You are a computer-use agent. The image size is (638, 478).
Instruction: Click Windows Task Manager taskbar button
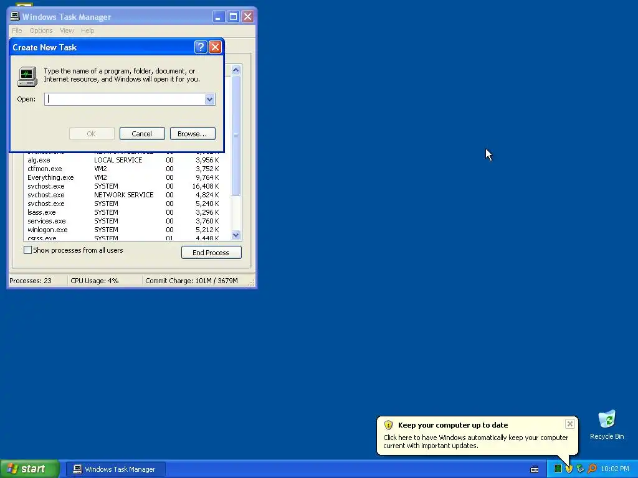[x=115, y=469]
